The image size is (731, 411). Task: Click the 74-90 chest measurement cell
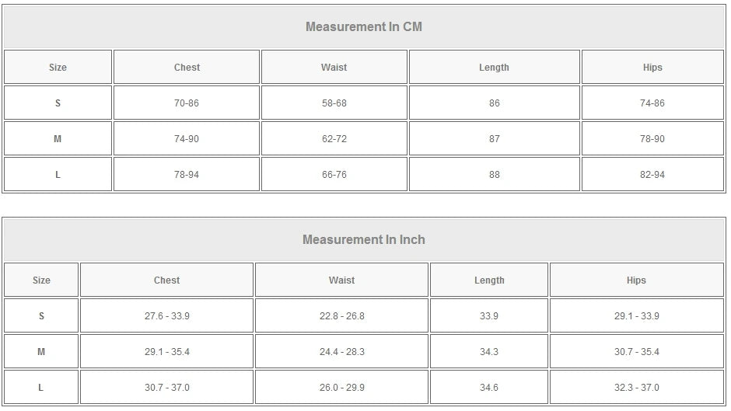[x=187, y=139]
